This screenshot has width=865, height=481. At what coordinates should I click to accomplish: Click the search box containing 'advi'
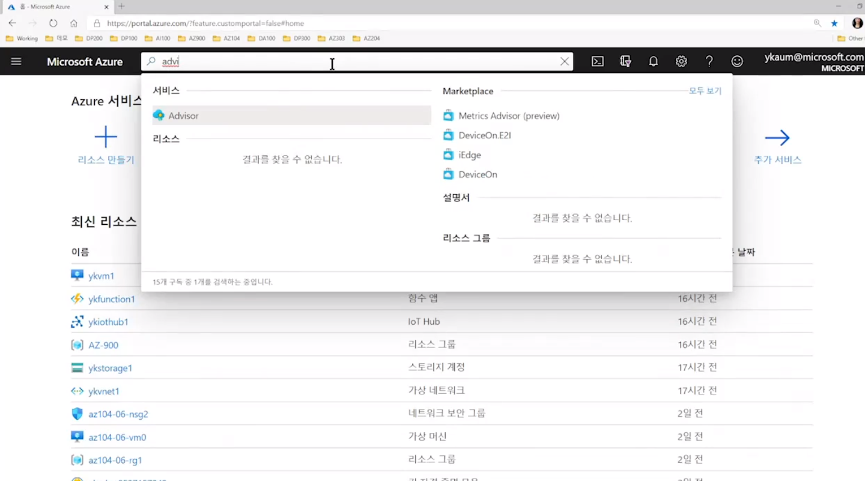pyautogui.click(x=357, y=61)
